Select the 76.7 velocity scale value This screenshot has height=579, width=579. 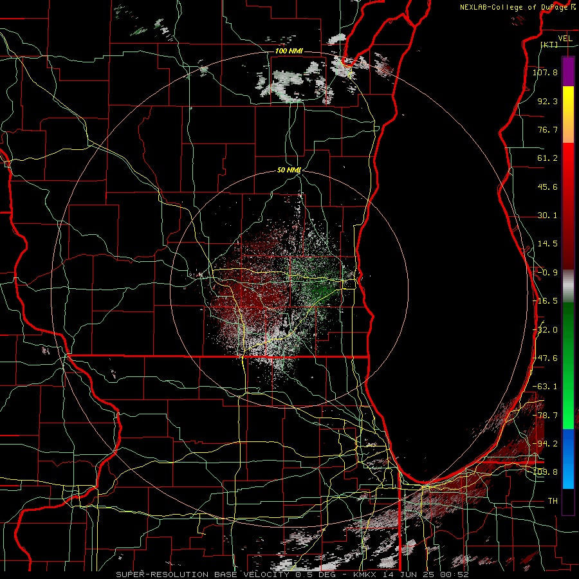[547, 129]
